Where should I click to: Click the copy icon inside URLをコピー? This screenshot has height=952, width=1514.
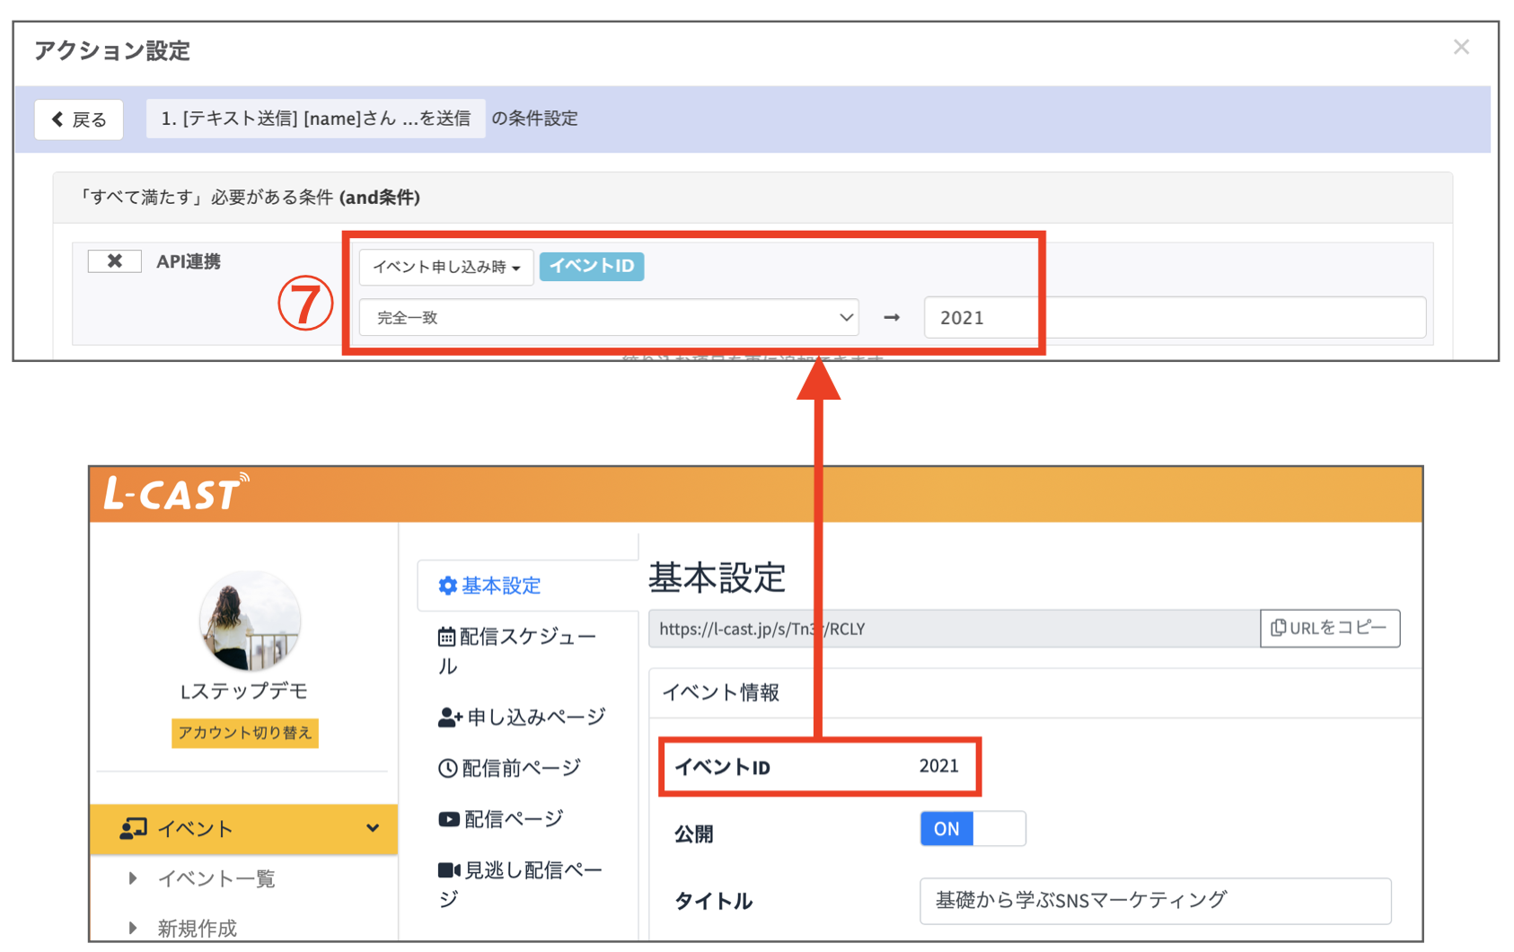[1279, 629]
